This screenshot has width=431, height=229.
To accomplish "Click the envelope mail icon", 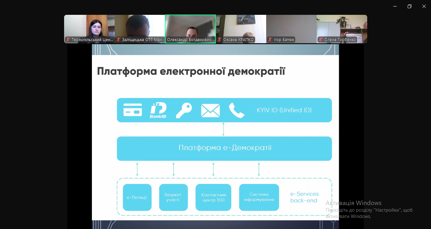I will [210, 110].
